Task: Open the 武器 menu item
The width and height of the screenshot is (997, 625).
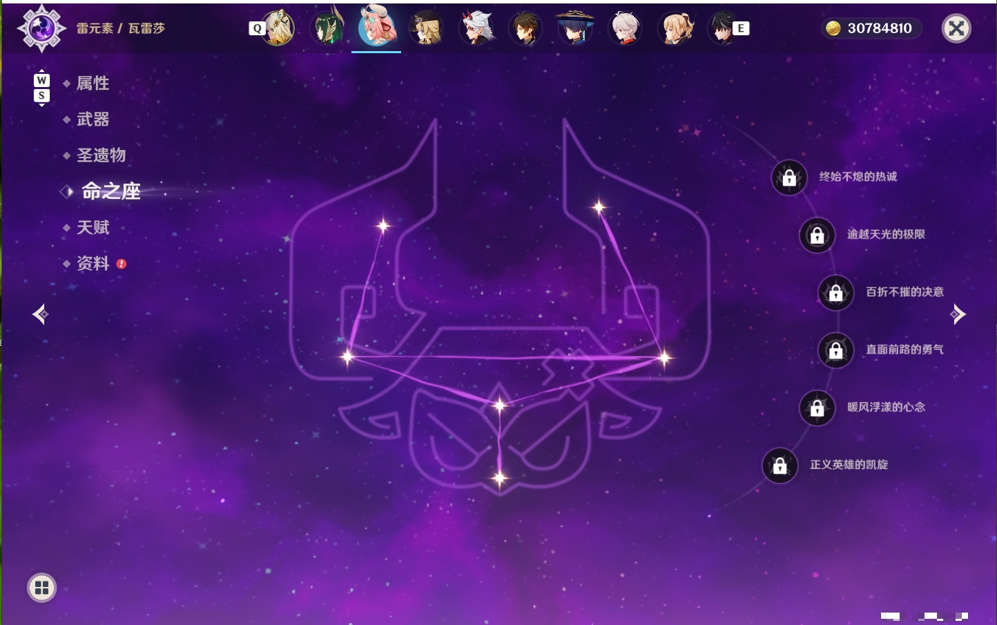Action: 93,119
